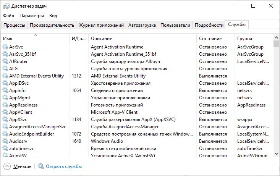Click the service icon of ALG

(5, 69)
